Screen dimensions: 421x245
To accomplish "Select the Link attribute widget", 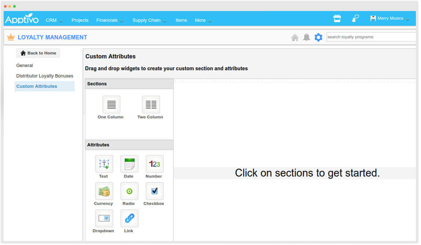I will [129, 218].
